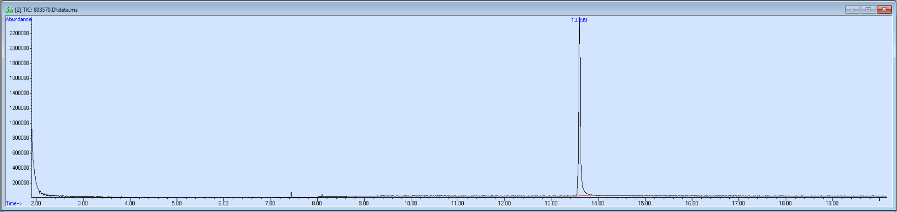The width and height of the screenshot is (897, 212).
Task: Maximize the TIC chromatogram window
Action: click(868, 9)
